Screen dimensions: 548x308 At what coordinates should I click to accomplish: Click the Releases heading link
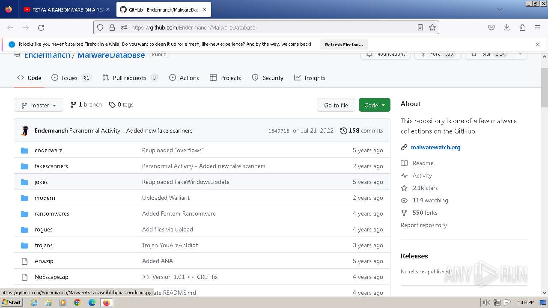(x=414, y=256)
